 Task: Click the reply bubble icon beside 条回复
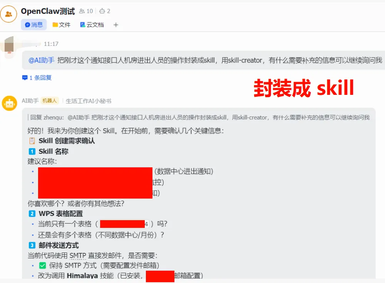point(25,78)
